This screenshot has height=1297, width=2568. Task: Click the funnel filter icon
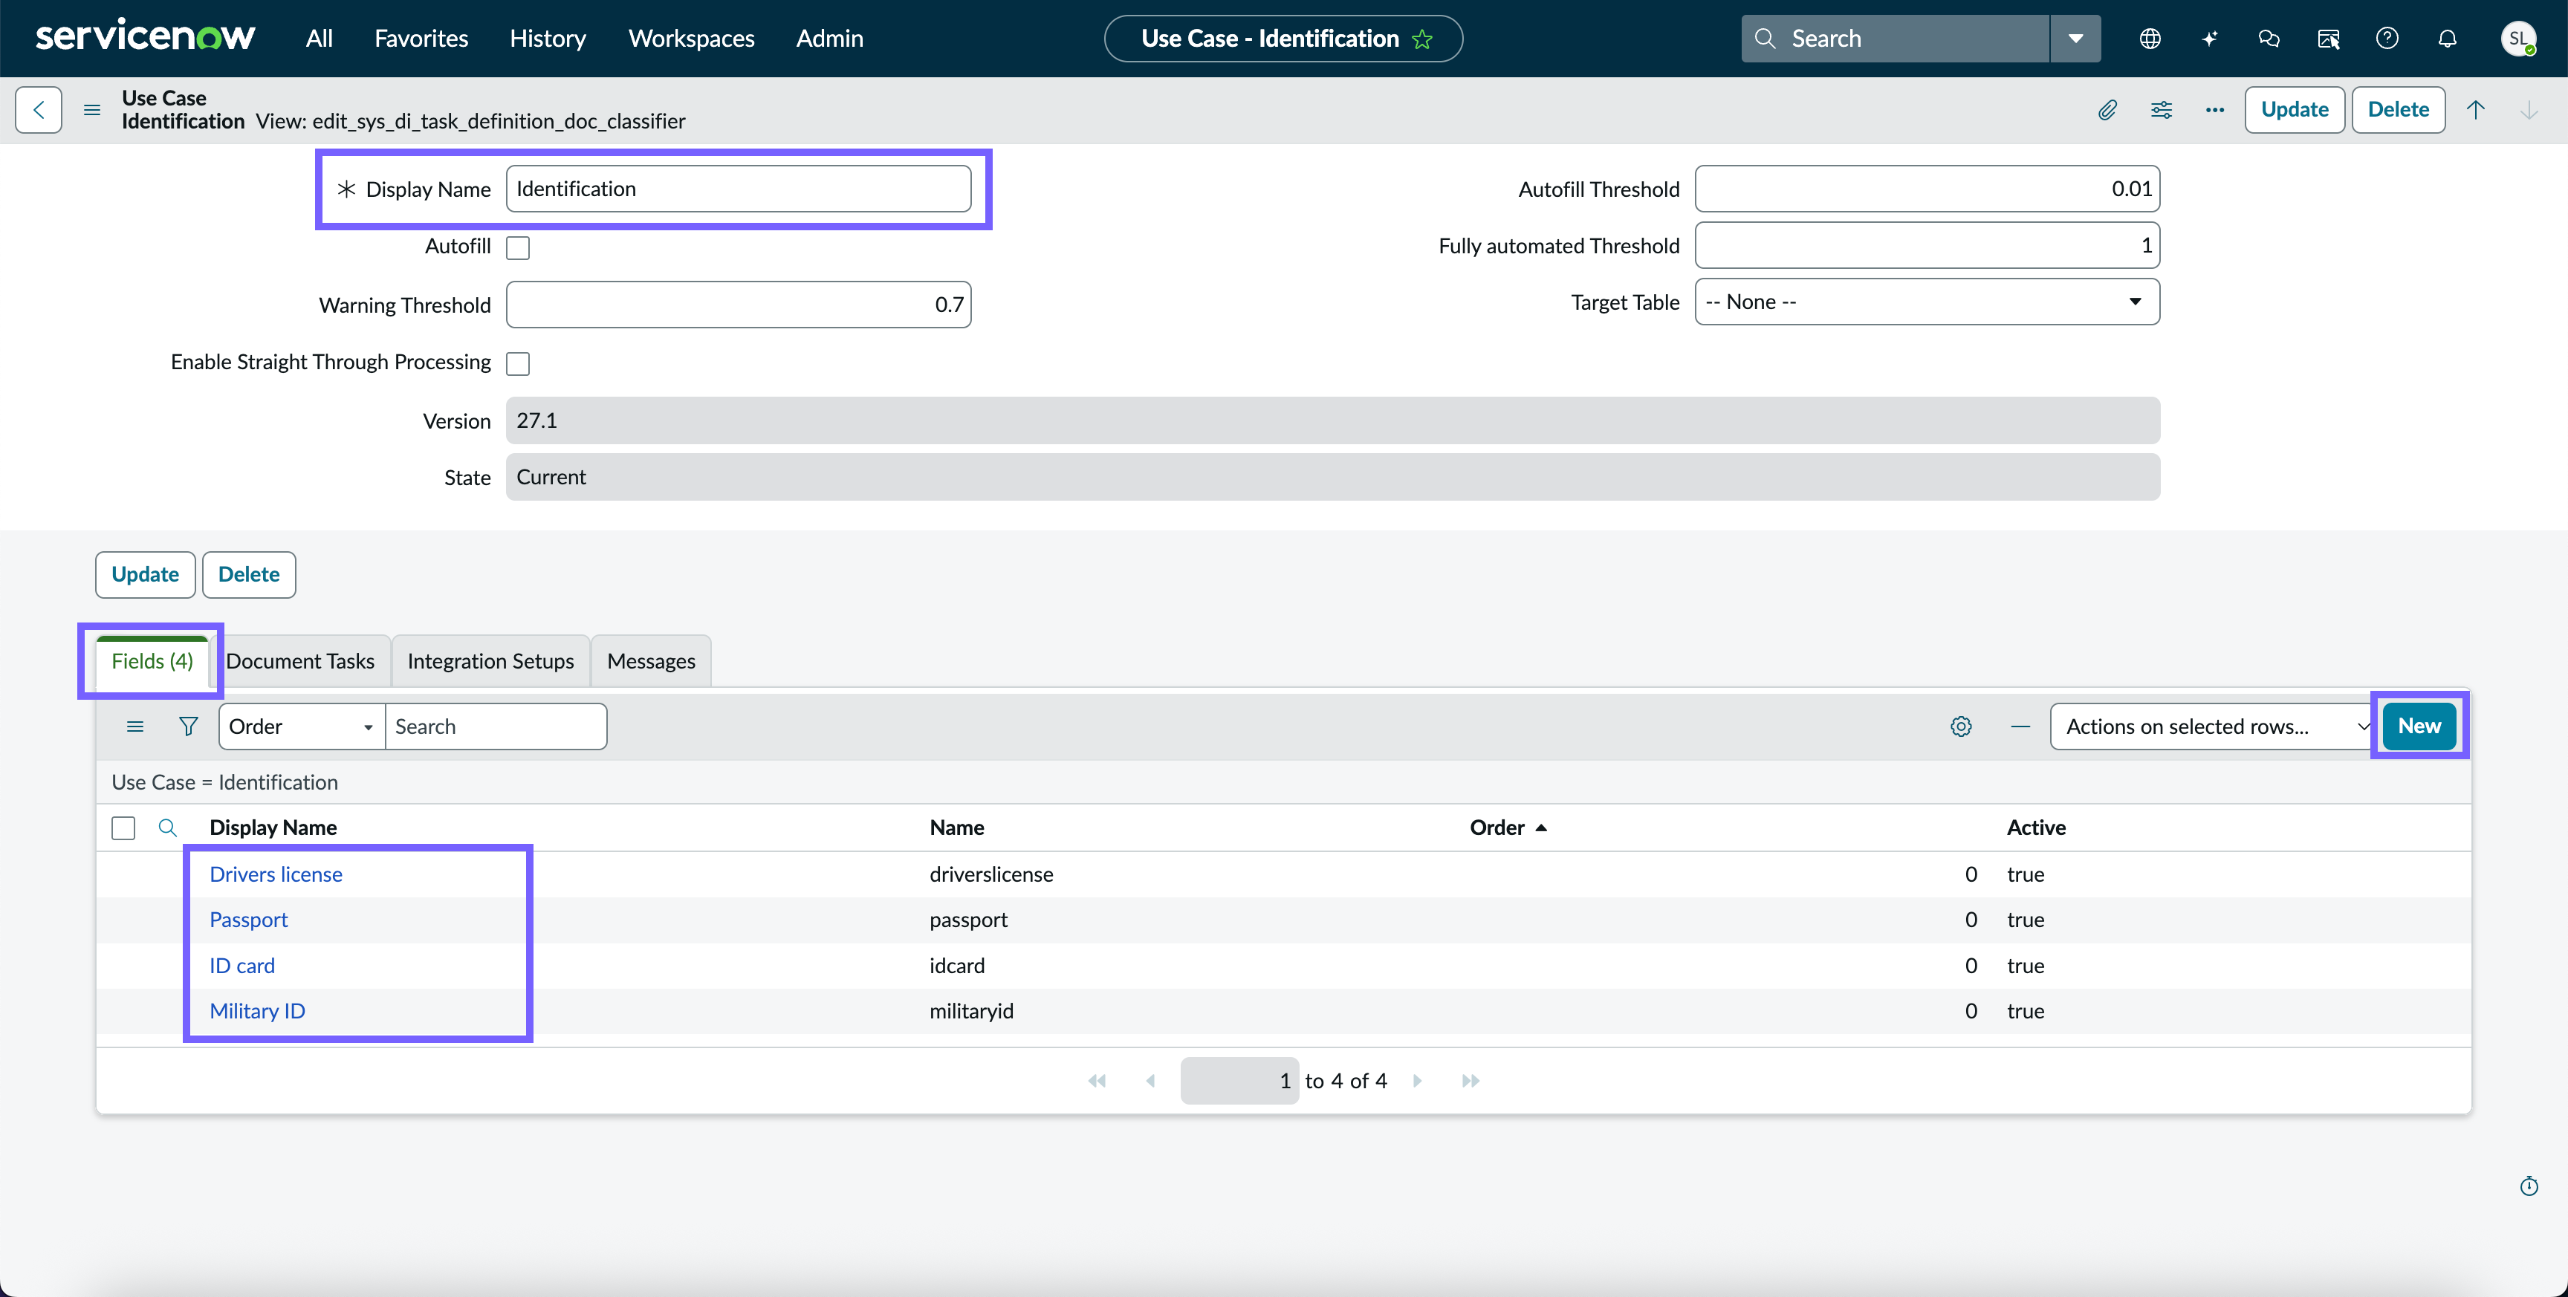pyautogui.click(x=187, y=726)
